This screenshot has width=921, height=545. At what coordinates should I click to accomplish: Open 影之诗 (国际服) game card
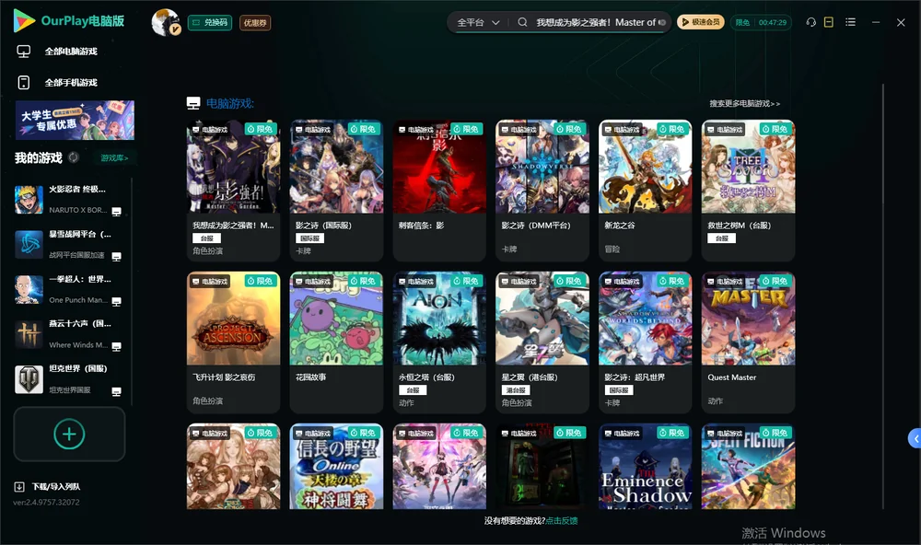coord(336,191)
